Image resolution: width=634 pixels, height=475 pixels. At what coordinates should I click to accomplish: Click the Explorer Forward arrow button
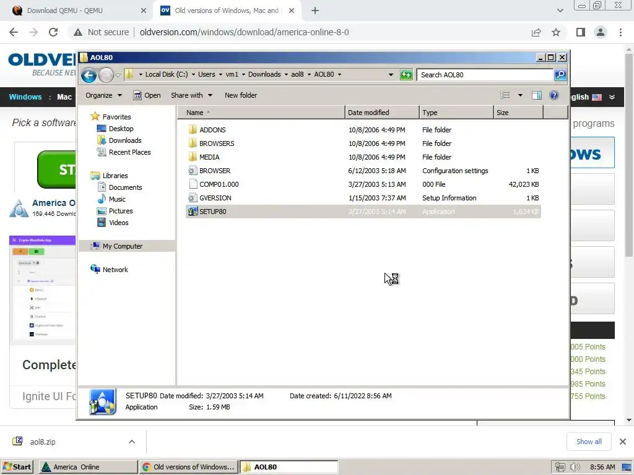[106, 75]
